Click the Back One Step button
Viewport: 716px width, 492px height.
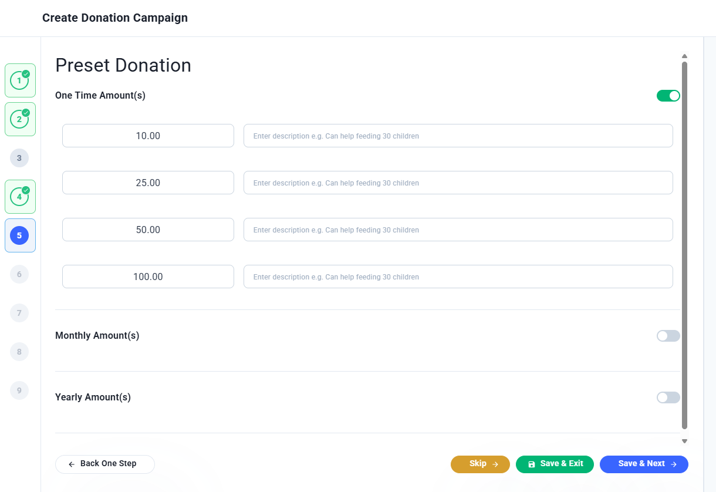coord(105,464)
